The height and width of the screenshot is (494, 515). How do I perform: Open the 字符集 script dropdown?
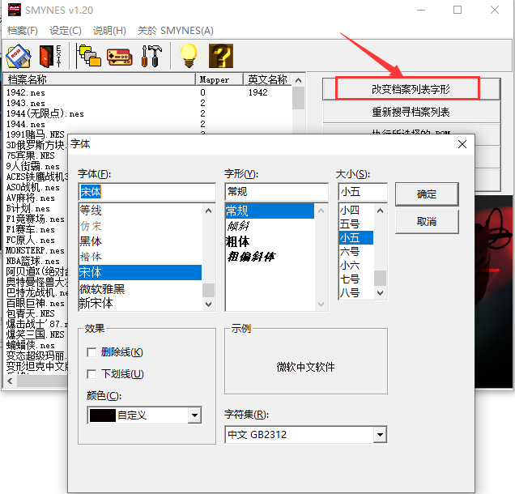(380, 435)
